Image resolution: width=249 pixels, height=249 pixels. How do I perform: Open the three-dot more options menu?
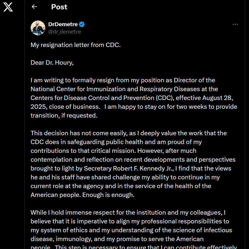point(235,24)
